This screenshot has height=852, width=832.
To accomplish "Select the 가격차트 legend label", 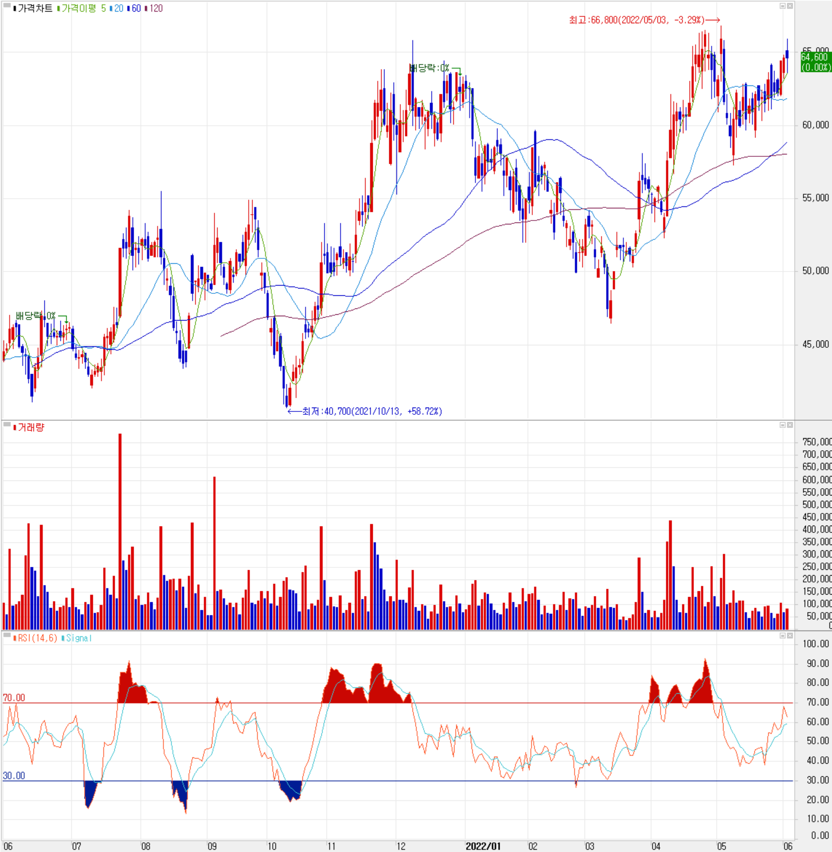I will (35, 8).
